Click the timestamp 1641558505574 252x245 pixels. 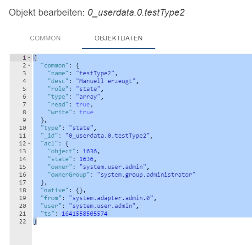[x=85, y=213]
